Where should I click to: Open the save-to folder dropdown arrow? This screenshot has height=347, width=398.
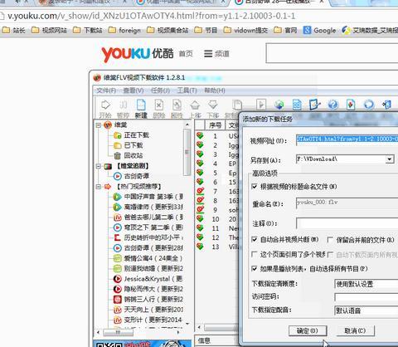(390, 159)
